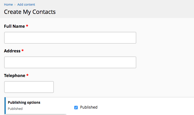The image size is (194, 115).
Task: Click the blue active bar on Publishing options tab
Action: pyautogui.click(x=5, y=106)
